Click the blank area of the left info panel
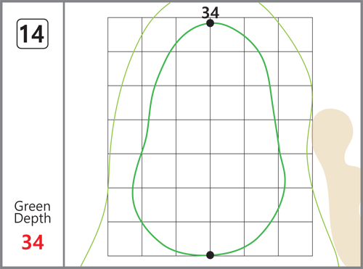363x269 pixels. pos(33,121)
